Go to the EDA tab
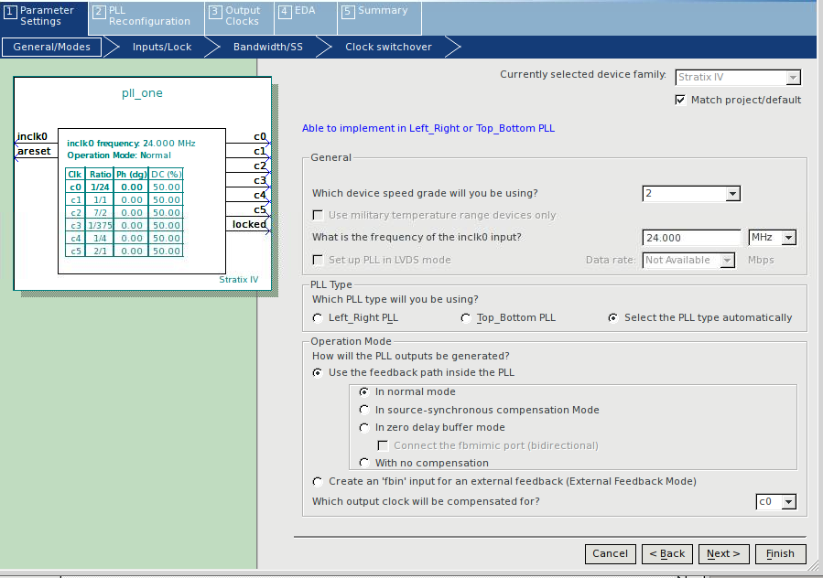The height and width of the screenshot is (578, 823). 298,11
